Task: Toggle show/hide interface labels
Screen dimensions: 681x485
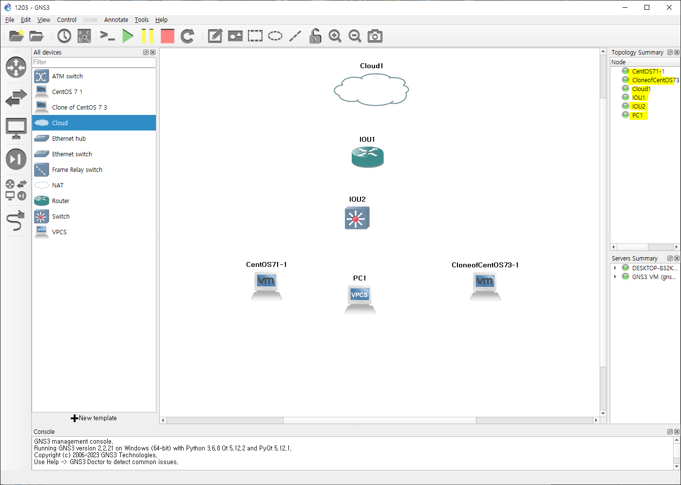Action: (84, 36)
